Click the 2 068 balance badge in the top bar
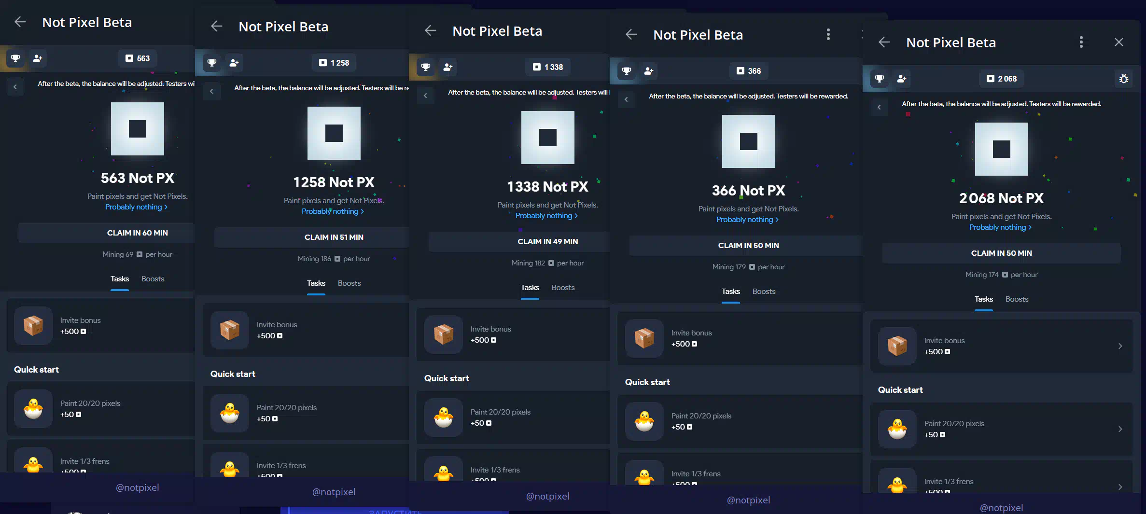Image resolution: width=1146 pixels, height=514 pixels. 1002,79
